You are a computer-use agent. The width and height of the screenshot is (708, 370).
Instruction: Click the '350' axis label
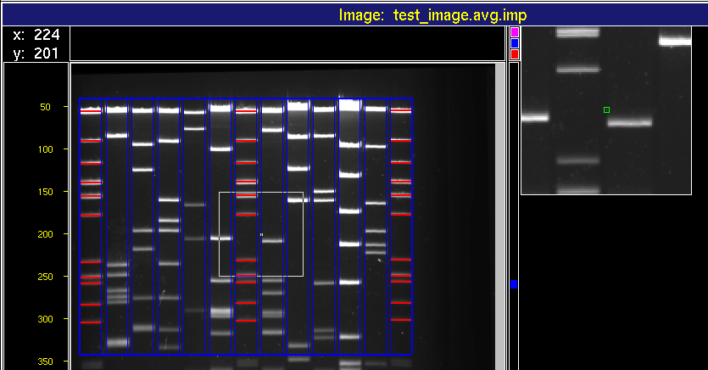pos(45,362)
